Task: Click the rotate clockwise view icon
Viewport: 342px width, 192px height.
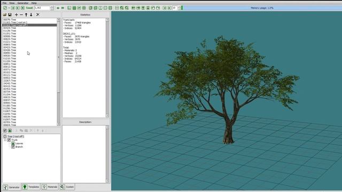Action: 158,8
